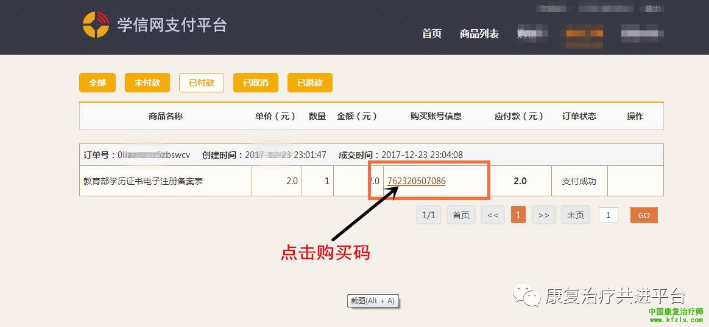Viewport: 709px width, 327px height.
Task: Filter orders by 已退款
Action: pos(310,83)
